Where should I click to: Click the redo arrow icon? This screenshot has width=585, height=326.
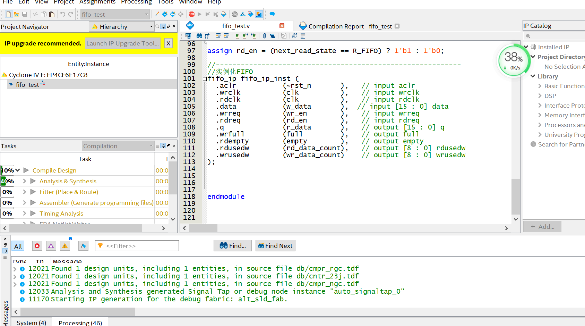click(x=71, y=14)
